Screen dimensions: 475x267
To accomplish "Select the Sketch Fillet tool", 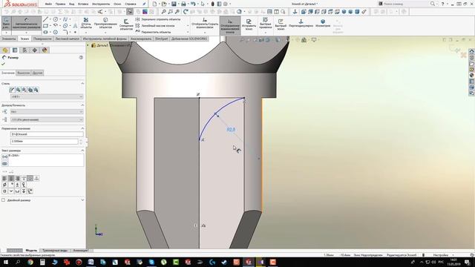I will coord(65,32).
